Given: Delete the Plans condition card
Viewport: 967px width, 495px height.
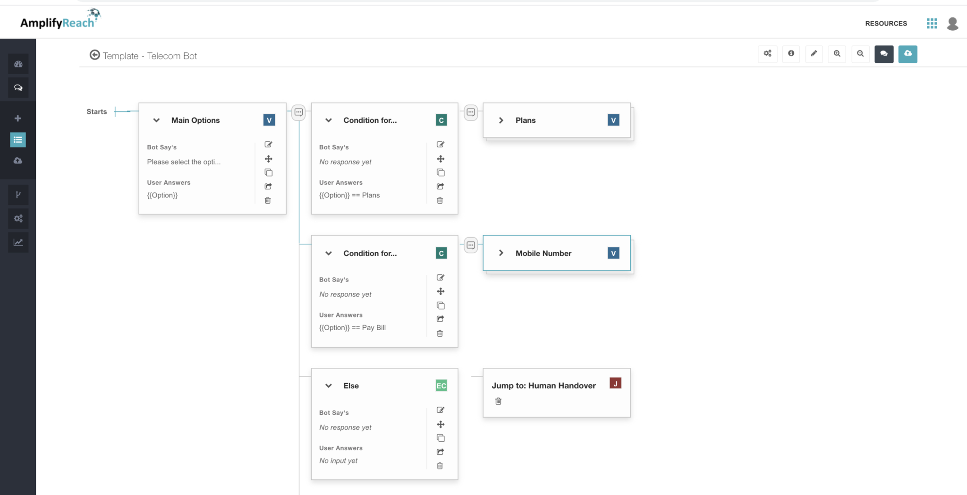Looking at the screenshot, I should [x=440, y=200].
